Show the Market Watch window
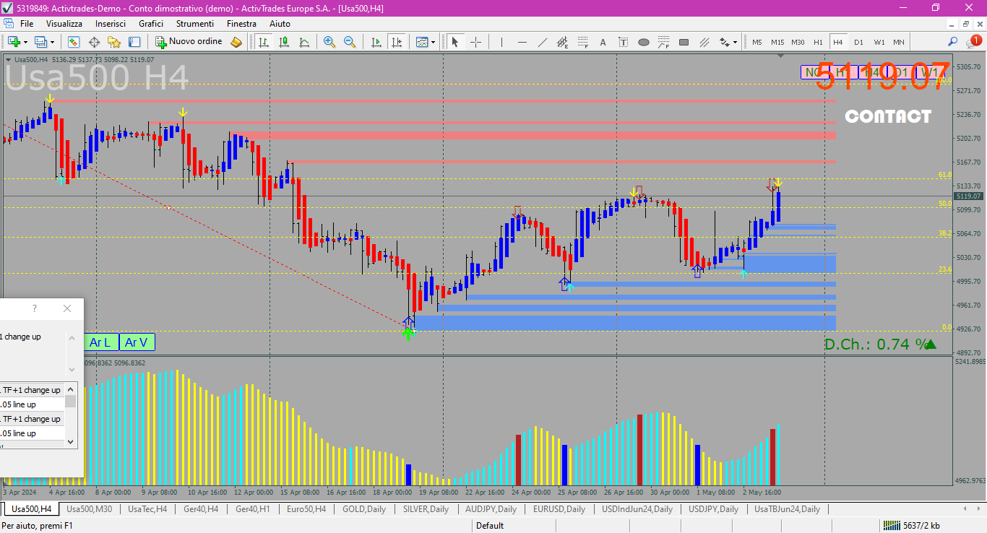Image resolution: width=987 pixels, height=533 pixels. tap(74, 42)
